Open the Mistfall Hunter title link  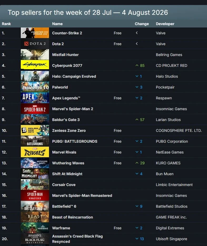pyautogui.click(x=65, y=55)
